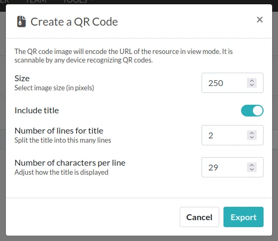Click the Number of characters per line label
278x241 pixels.
point(70,163)
